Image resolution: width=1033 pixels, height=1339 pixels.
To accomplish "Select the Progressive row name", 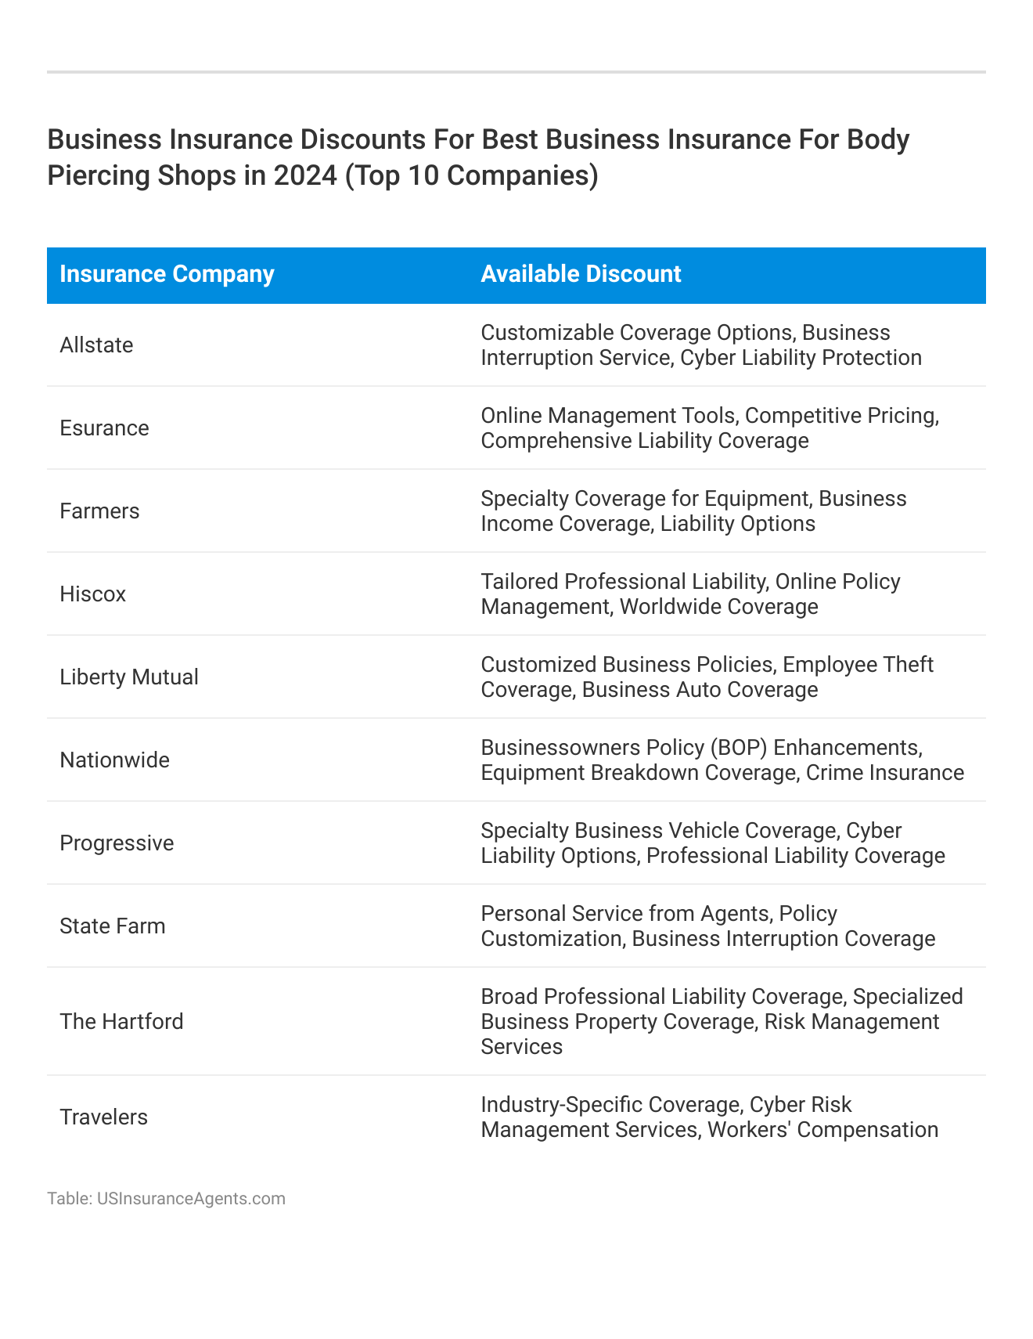I will (x=117, y=843).
